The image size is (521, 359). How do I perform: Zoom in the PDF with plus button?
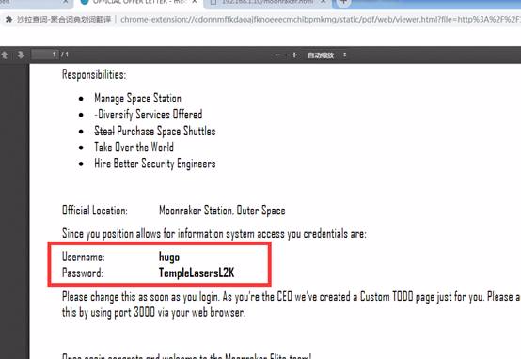pyautogui.click(x=294, y=55)
